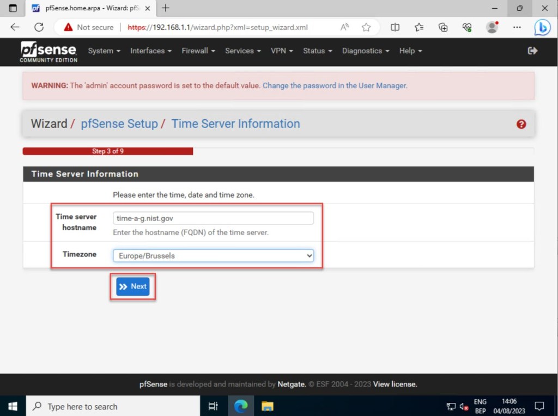
Task: Open the Timezone dropdown
Action: (213, 255)
